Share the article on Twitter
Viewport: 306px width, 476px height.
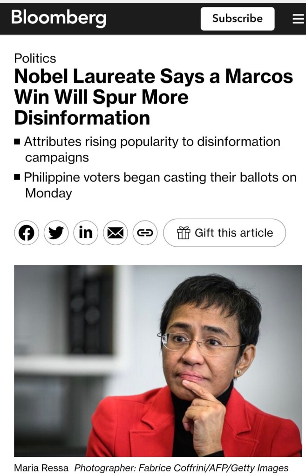(x=56, y=233)
